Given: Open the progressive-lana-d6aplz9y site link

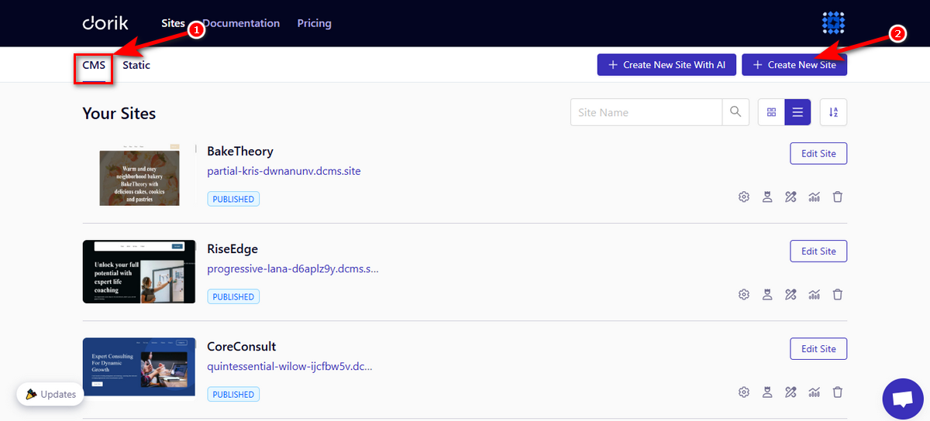Looking at the screenshot, I should click(293, 269).
